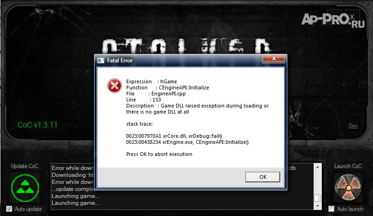Click the Fatal Error title bar icon
Screen dimensions: 373x216
tap(101, 61)
